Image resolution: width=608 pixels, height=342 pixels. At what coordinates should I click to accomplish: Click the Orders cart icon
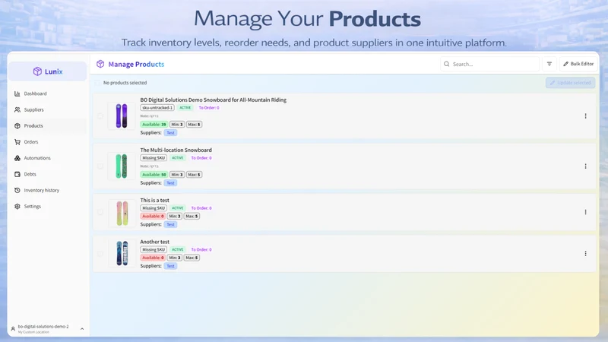coord(17,142)
